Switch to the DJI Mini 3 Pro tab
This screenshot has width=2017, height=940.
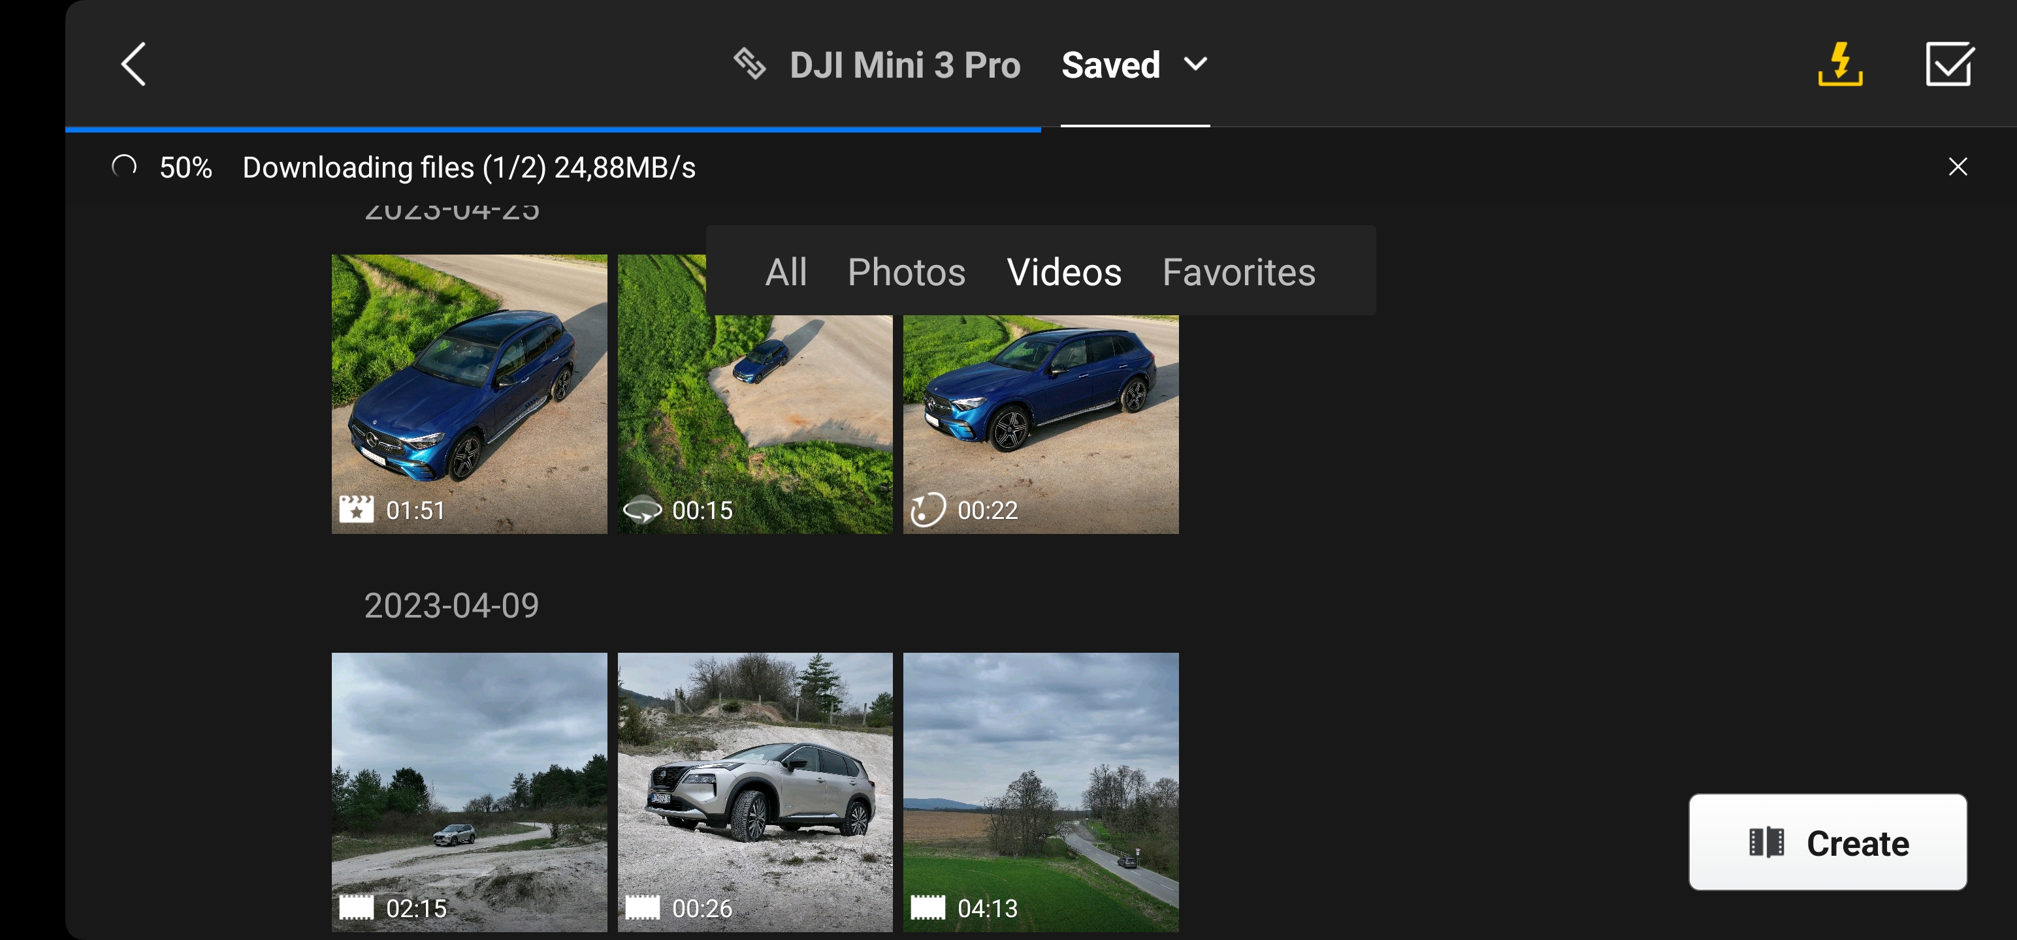905,66
